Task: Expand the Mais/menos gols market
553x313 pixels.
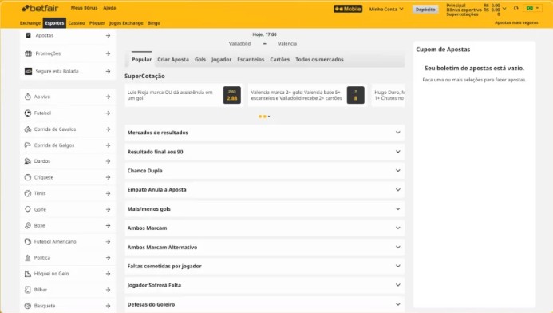Action: [x=264, y=209]
